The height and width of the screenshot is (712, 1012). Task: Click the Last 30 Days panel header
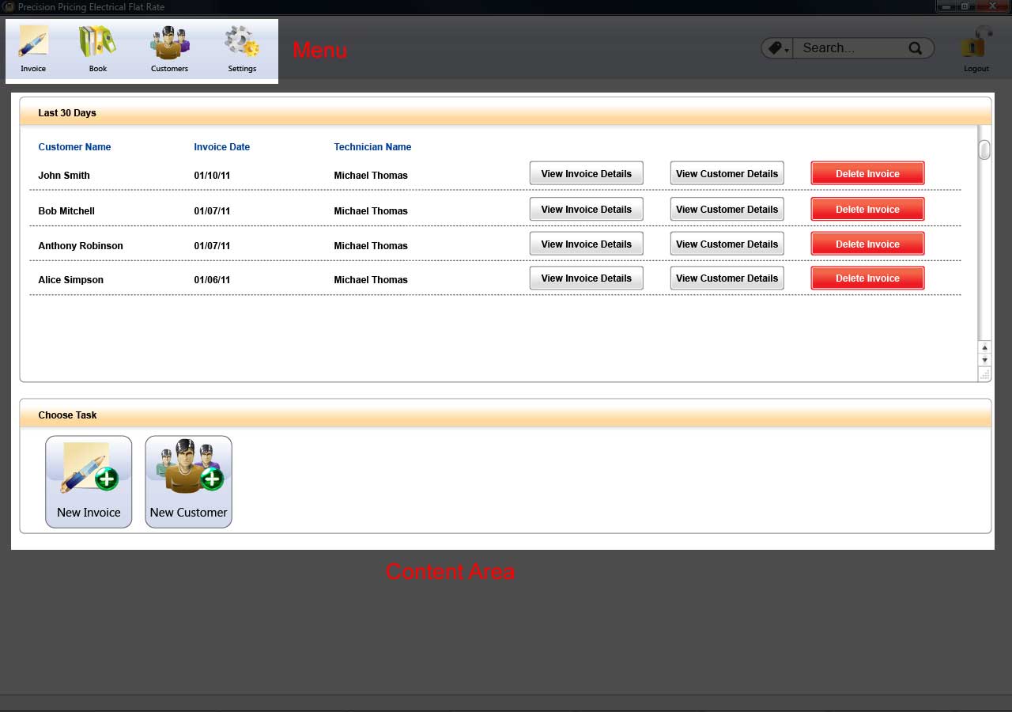pyautogui.click(x=505, y=112)
